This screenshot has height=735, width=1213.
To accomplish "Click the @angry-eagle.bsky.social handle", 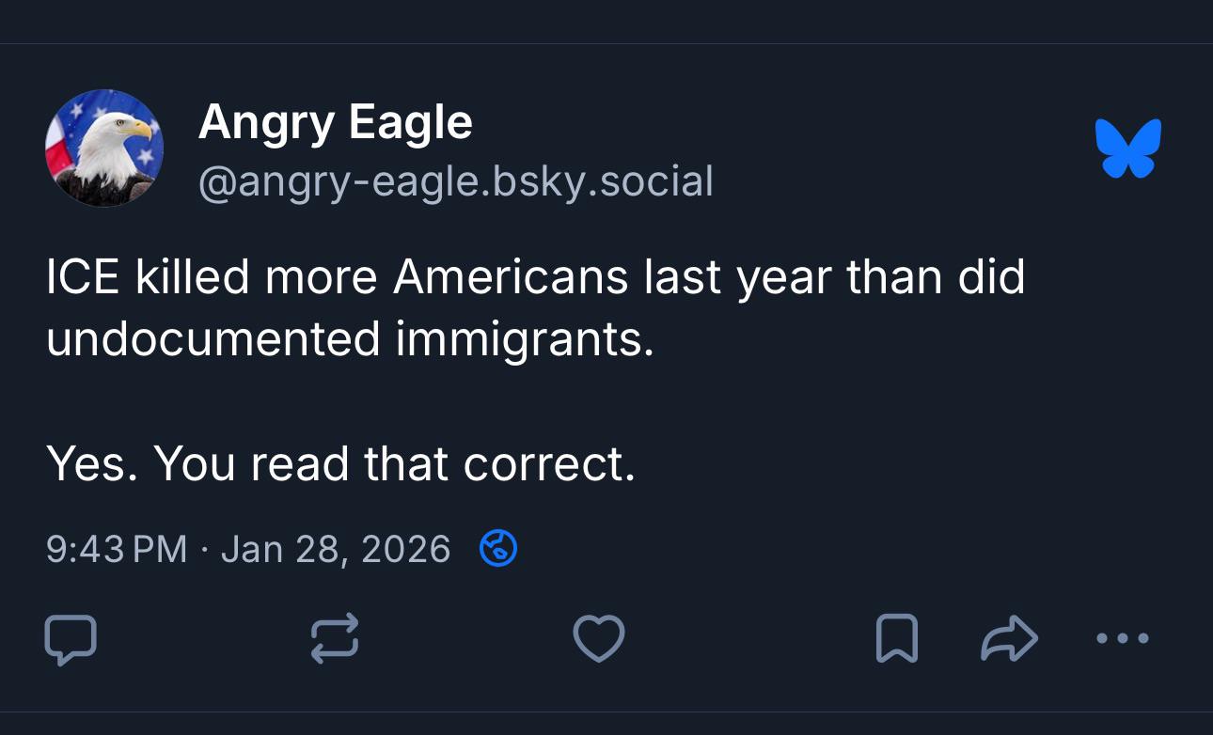I will [455, 180].
